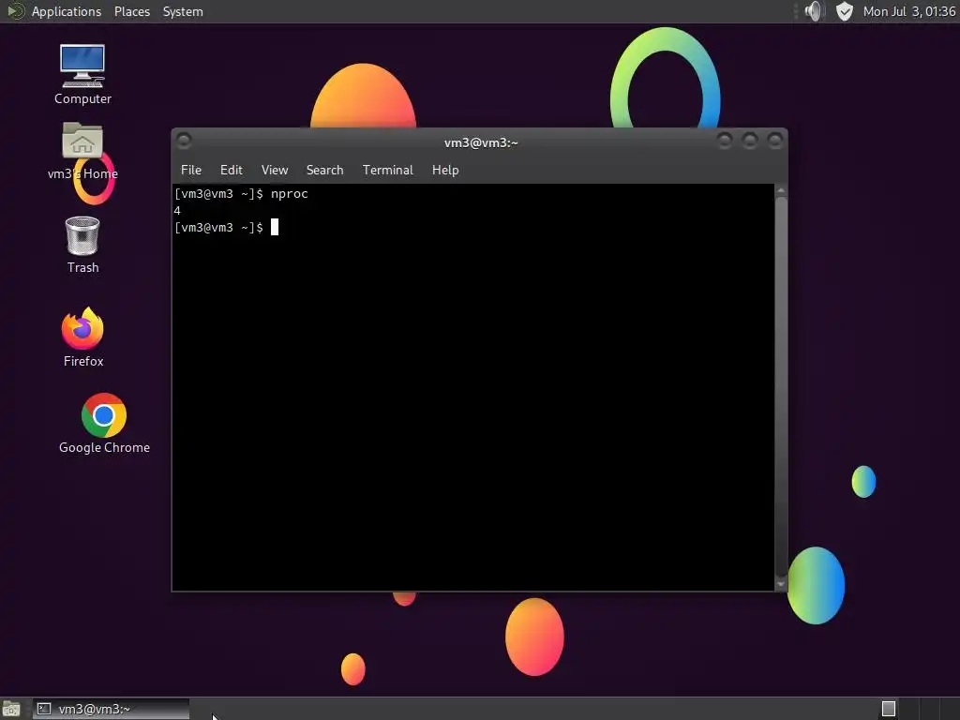Open the Places menu
The image size is (960, 720).
click(x=131, y=11)
